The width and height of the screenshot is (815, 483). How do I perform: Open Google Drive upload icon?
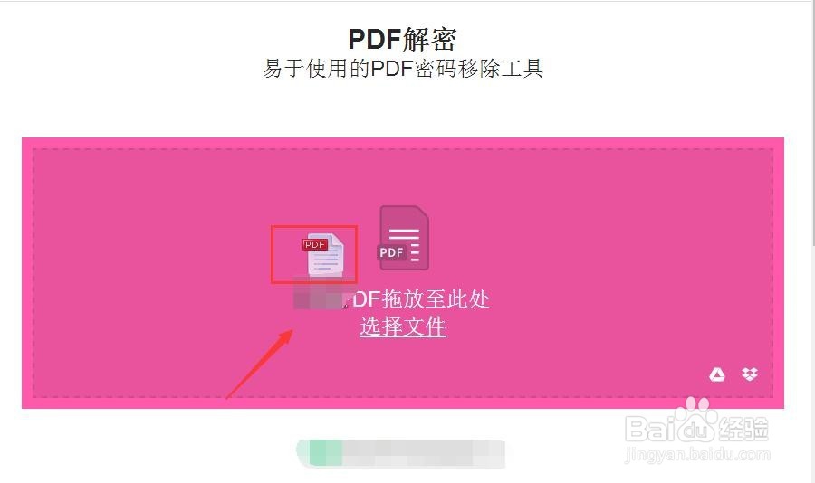coord(717,374)
